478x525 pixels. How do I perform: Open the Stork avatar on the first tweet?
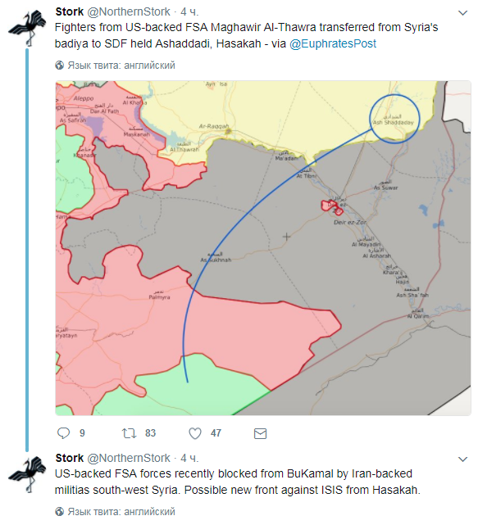click(x=28, y=28)
